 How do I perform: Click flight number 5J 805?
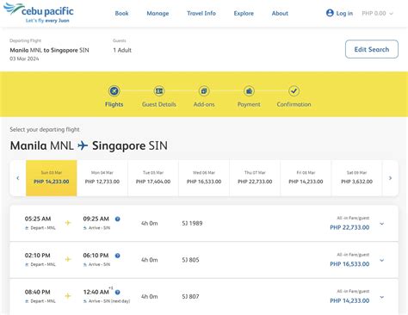tap(190, 260)
